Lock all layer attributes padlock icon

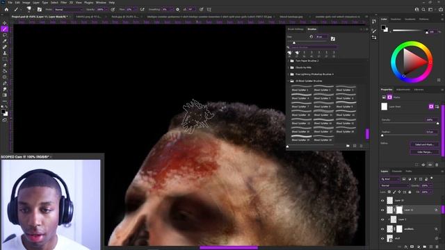[410, 192]
